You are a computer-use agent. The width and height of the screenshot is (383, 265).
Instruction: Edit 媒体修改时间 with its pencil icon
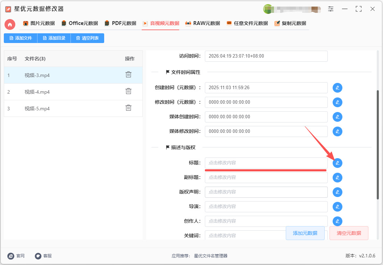pyautogui.click(x=337, y=131)
